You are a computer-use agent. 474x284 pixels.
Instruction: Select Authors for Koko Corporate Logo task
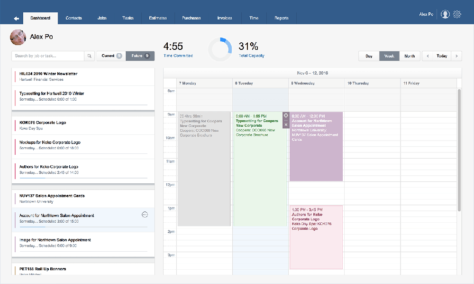[83, 170]
